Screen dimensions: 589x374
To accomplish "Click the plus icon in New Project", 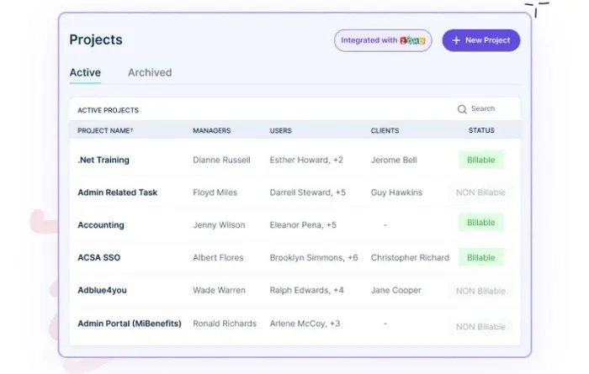I will pos(456,40).
